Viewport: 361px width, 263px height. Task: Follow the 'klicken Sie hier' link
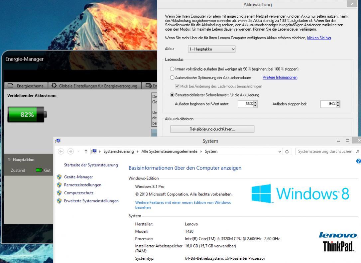coord(319,38)
